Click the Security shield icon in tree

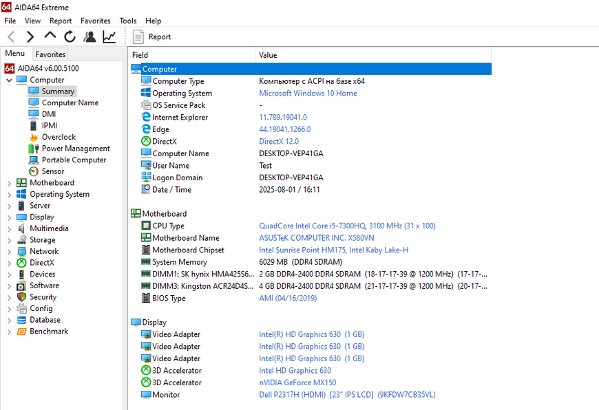tap(21, 297)
